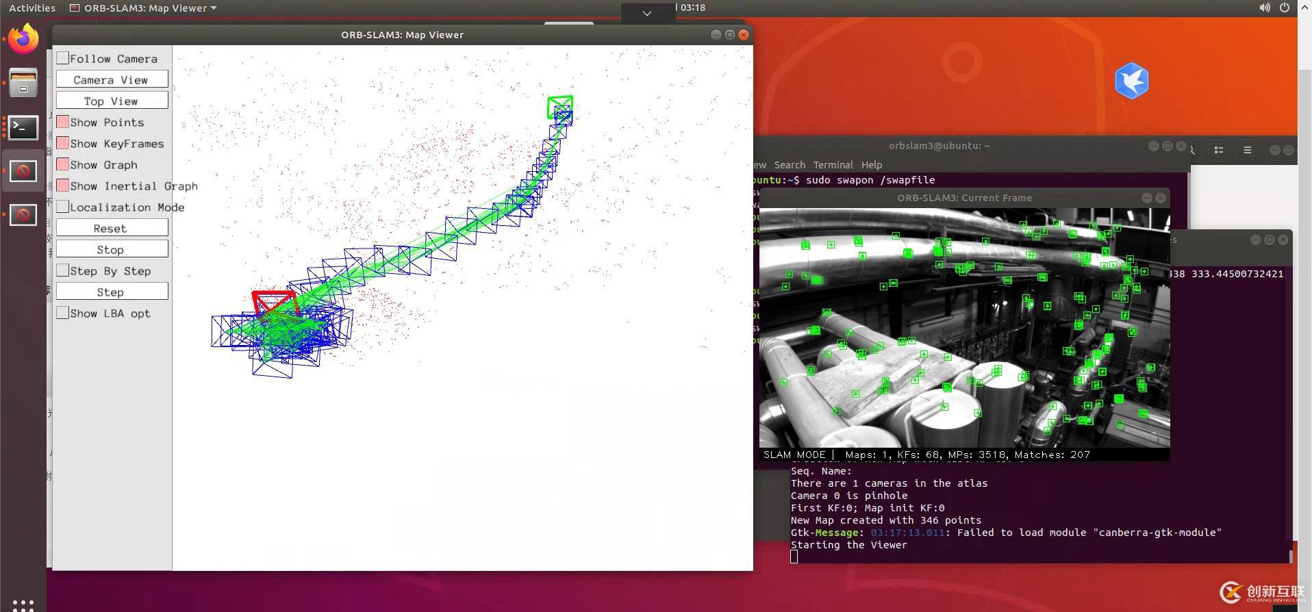Expand the chevron dropdown at top center
Screen dimensions: 1312x612
click(x=646, y=13)
